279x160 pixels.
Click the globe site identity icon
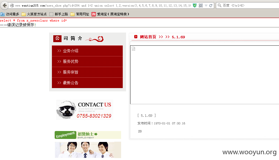[12, 5]
